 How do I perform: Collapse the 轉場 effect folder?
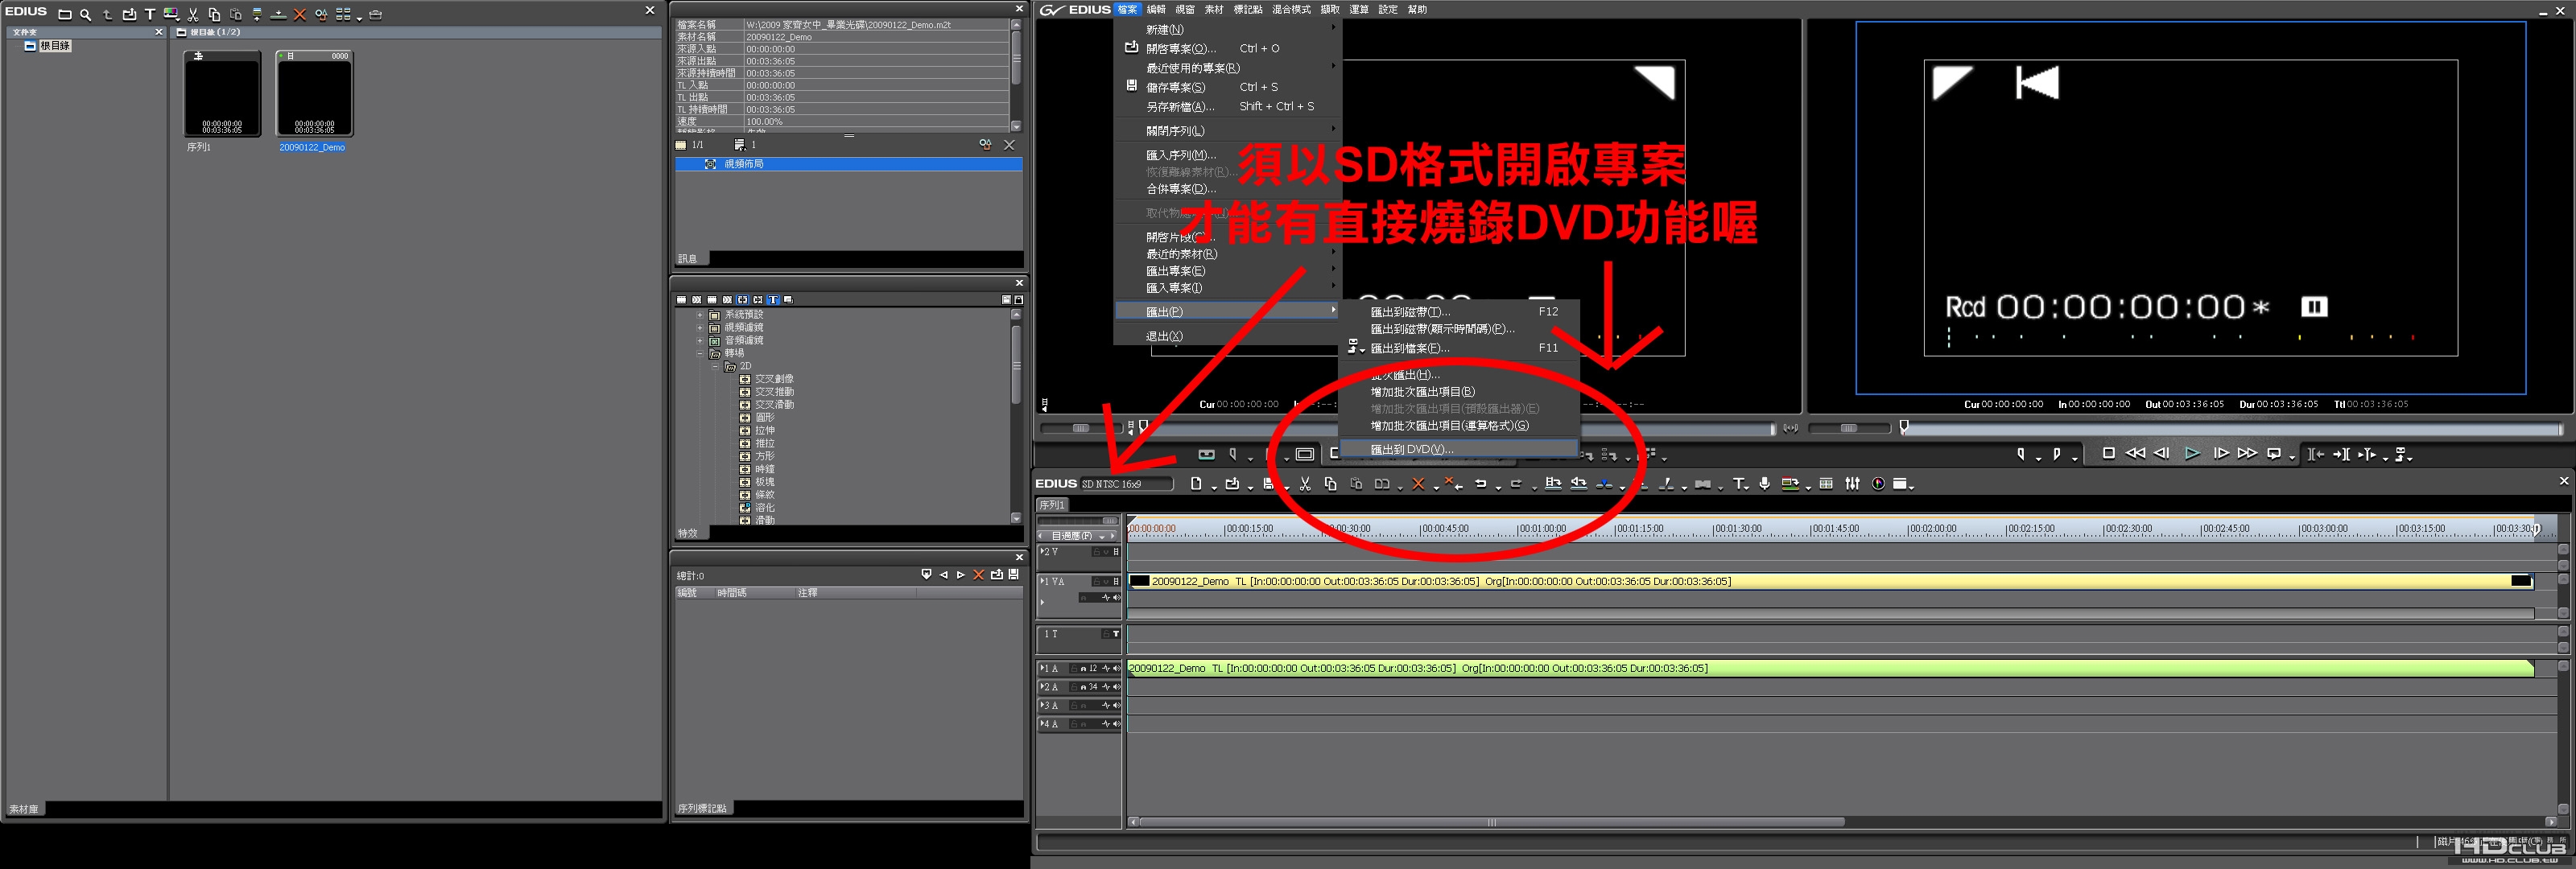700,354
